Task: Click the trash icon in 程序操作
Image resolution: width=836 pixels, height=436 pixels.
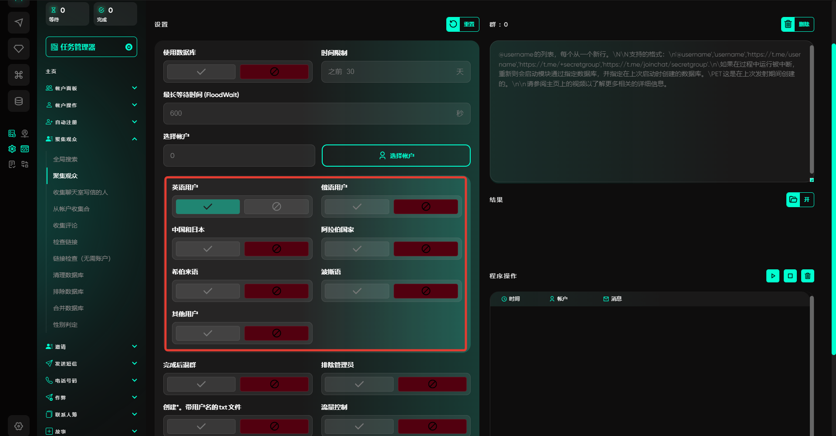Action: pyautogui.click(x=808, y=276)
